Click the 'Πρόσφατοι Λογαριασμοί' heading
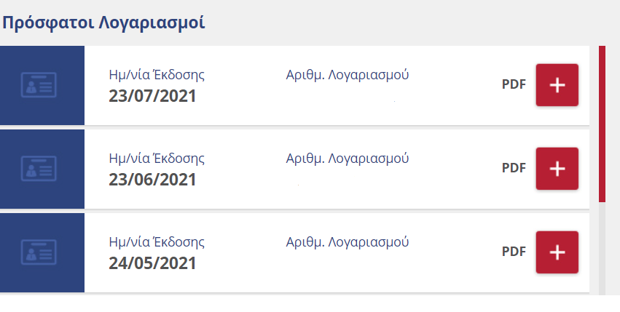 tap(103, 23)
